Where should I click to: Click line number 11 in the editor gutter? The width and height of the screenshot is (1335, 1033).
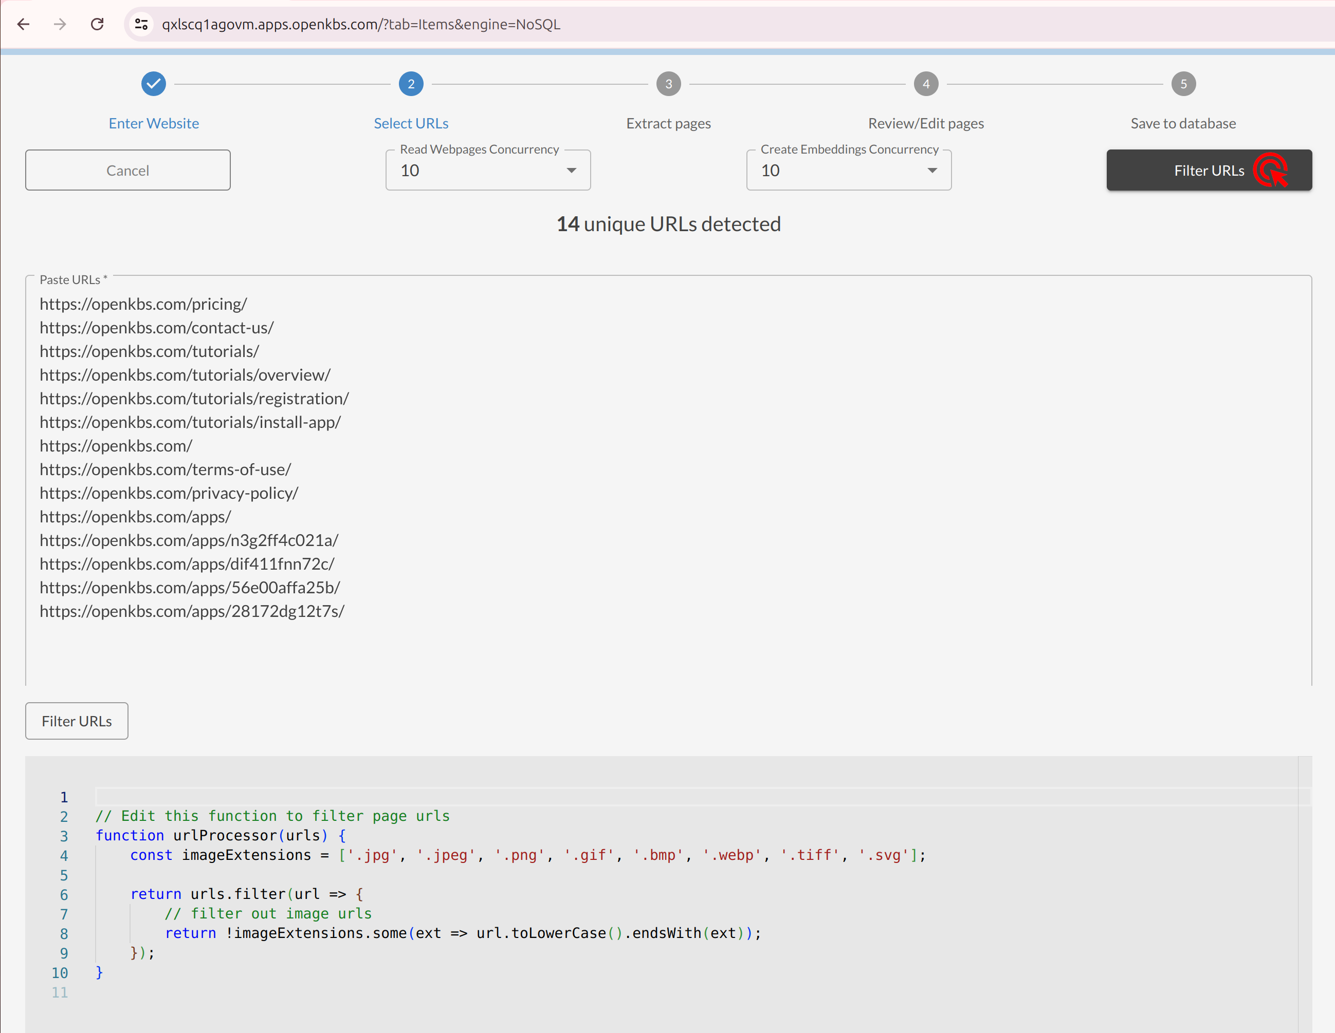click(60, 992)
